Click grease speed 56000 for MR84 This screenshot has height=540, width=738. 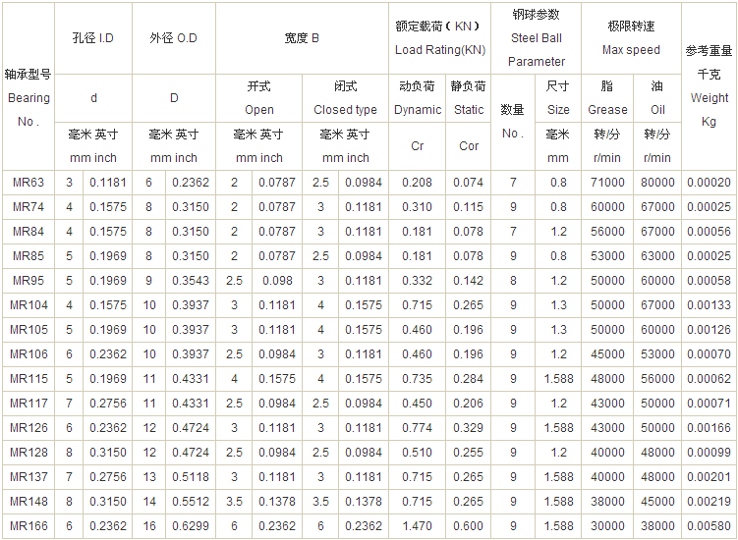pos(607,232)
